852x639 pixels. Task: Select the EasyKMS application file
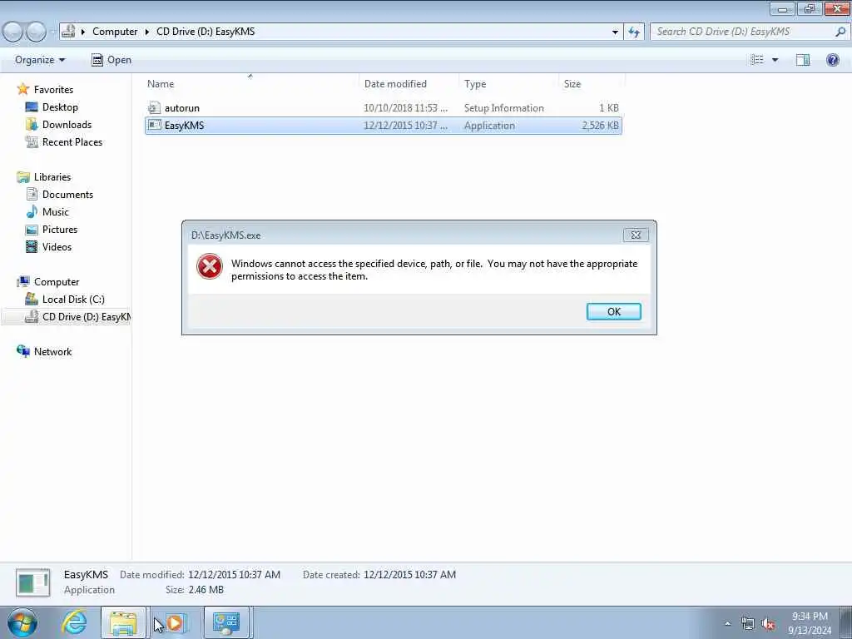pyautogui.click(x=383, y=125)
